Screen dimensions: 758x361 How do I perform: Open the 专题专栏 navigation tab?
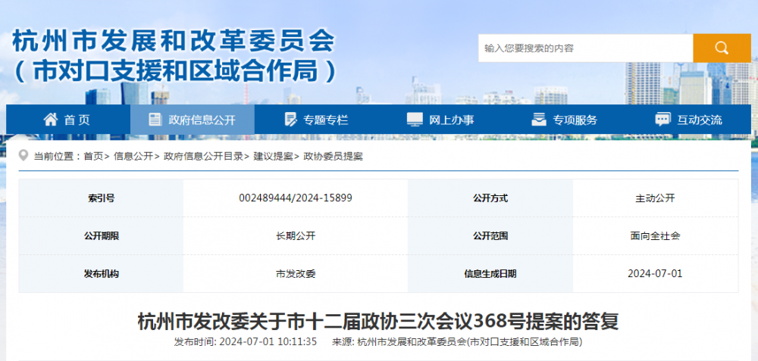317,120
